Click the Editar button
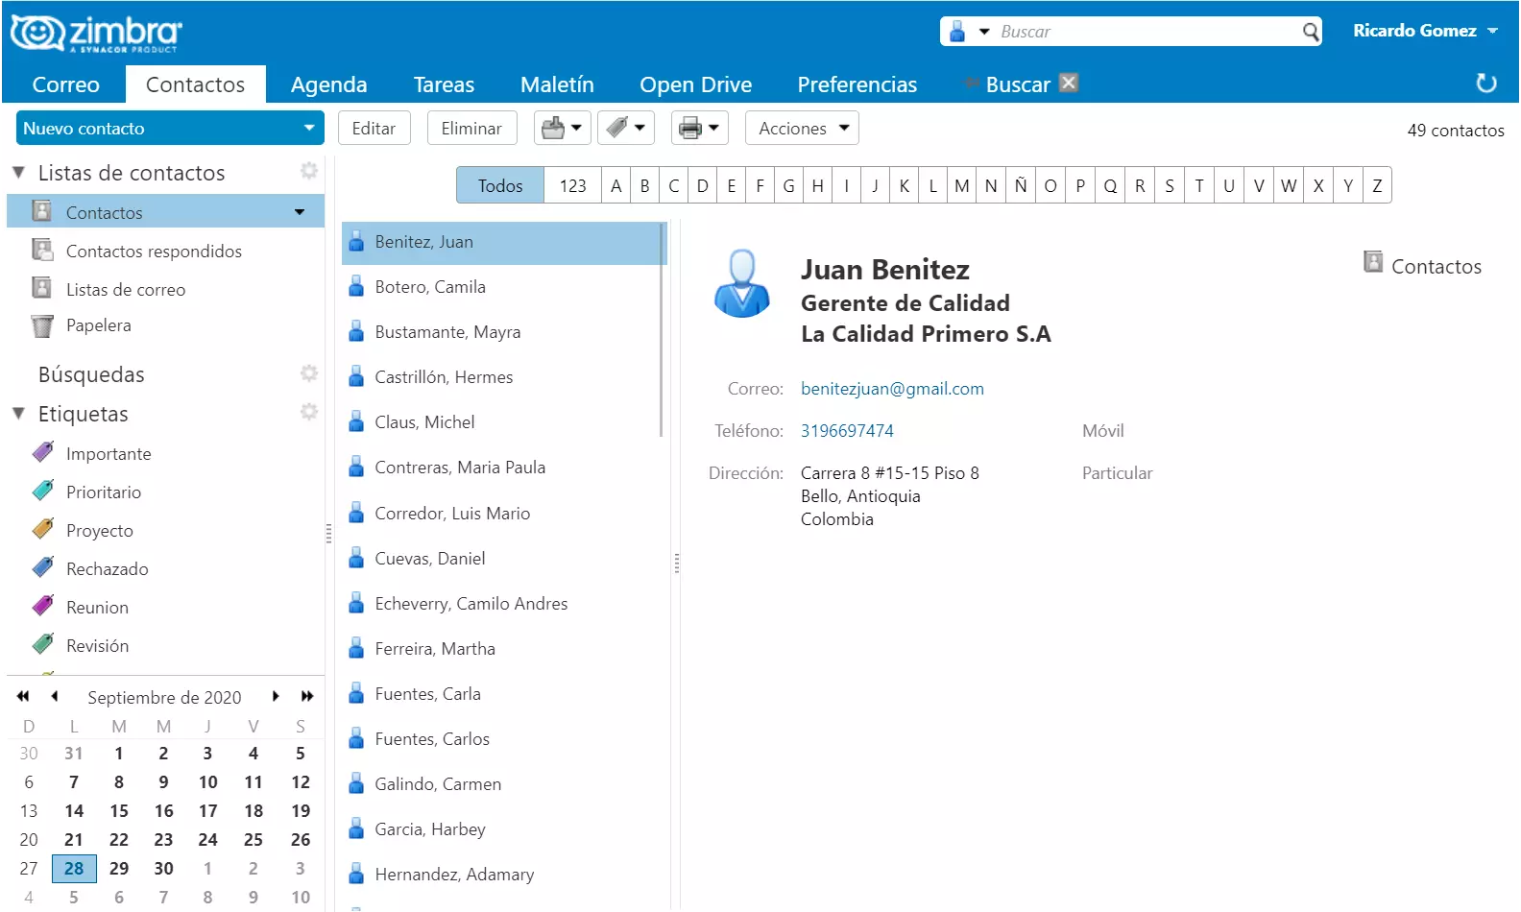 [374, 128]
